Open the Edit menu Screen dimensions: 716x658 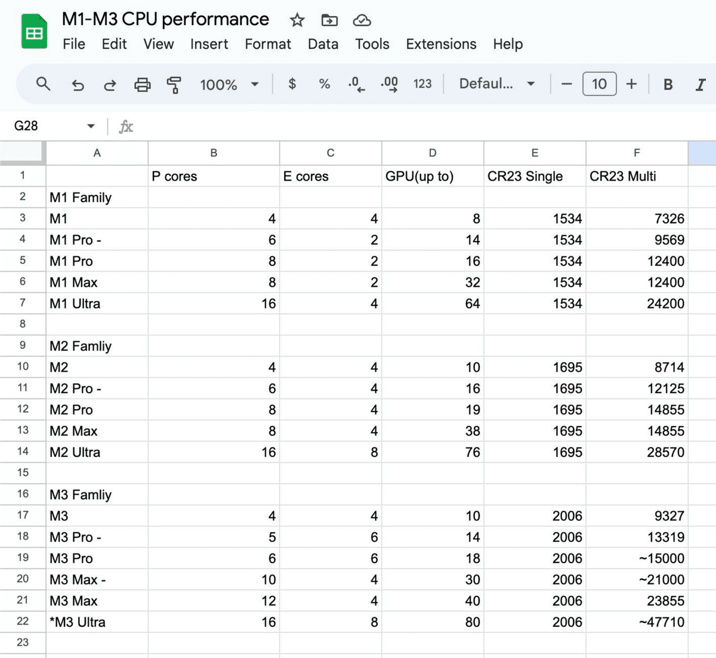[114, 44]
